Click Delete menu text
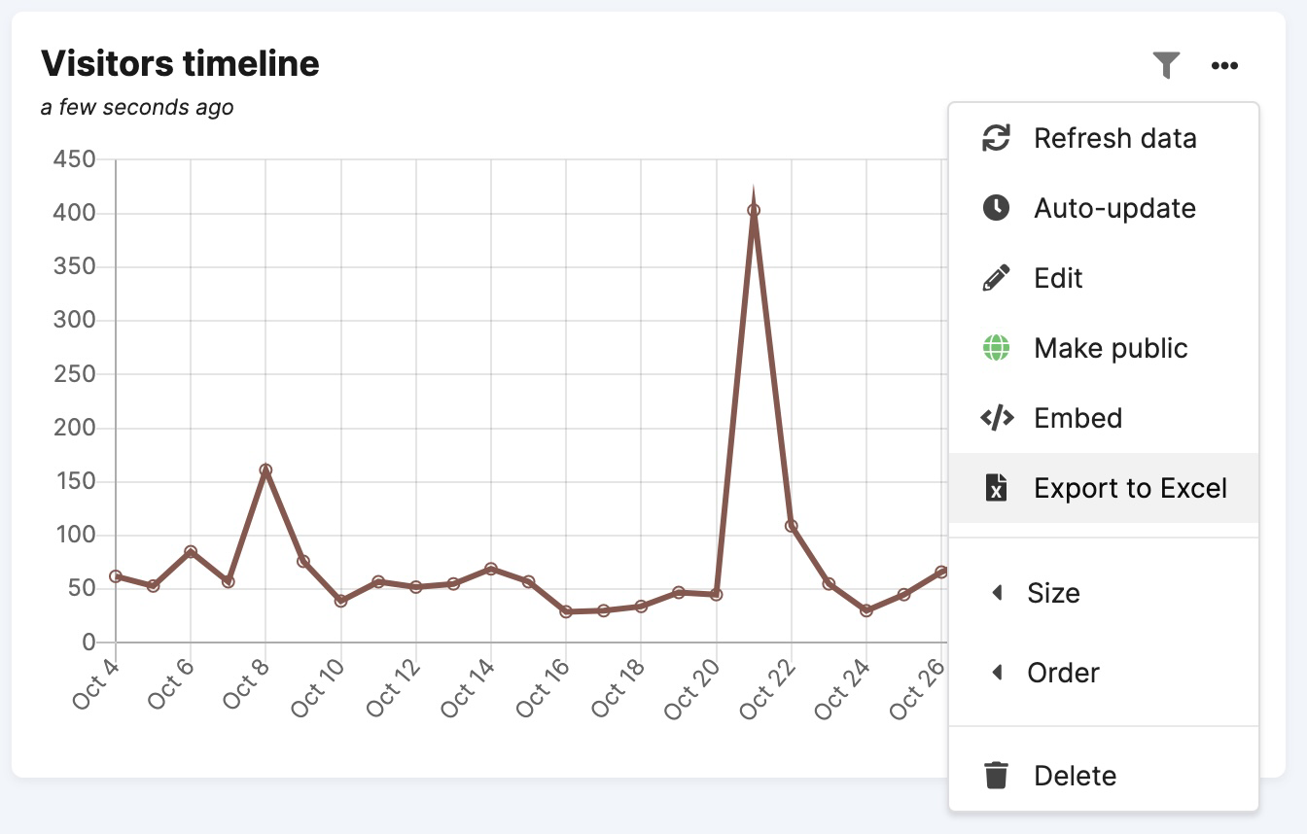 coord(1075,776)
